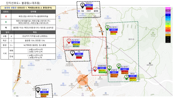Click the 미성 complex label
The height and width of the screenshot is (98, 175).
coord(79,52)
